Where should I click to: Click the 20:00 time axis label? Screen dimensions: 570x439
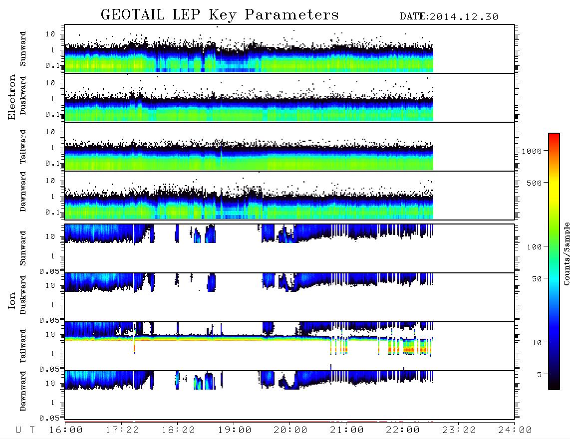(290, 431)
